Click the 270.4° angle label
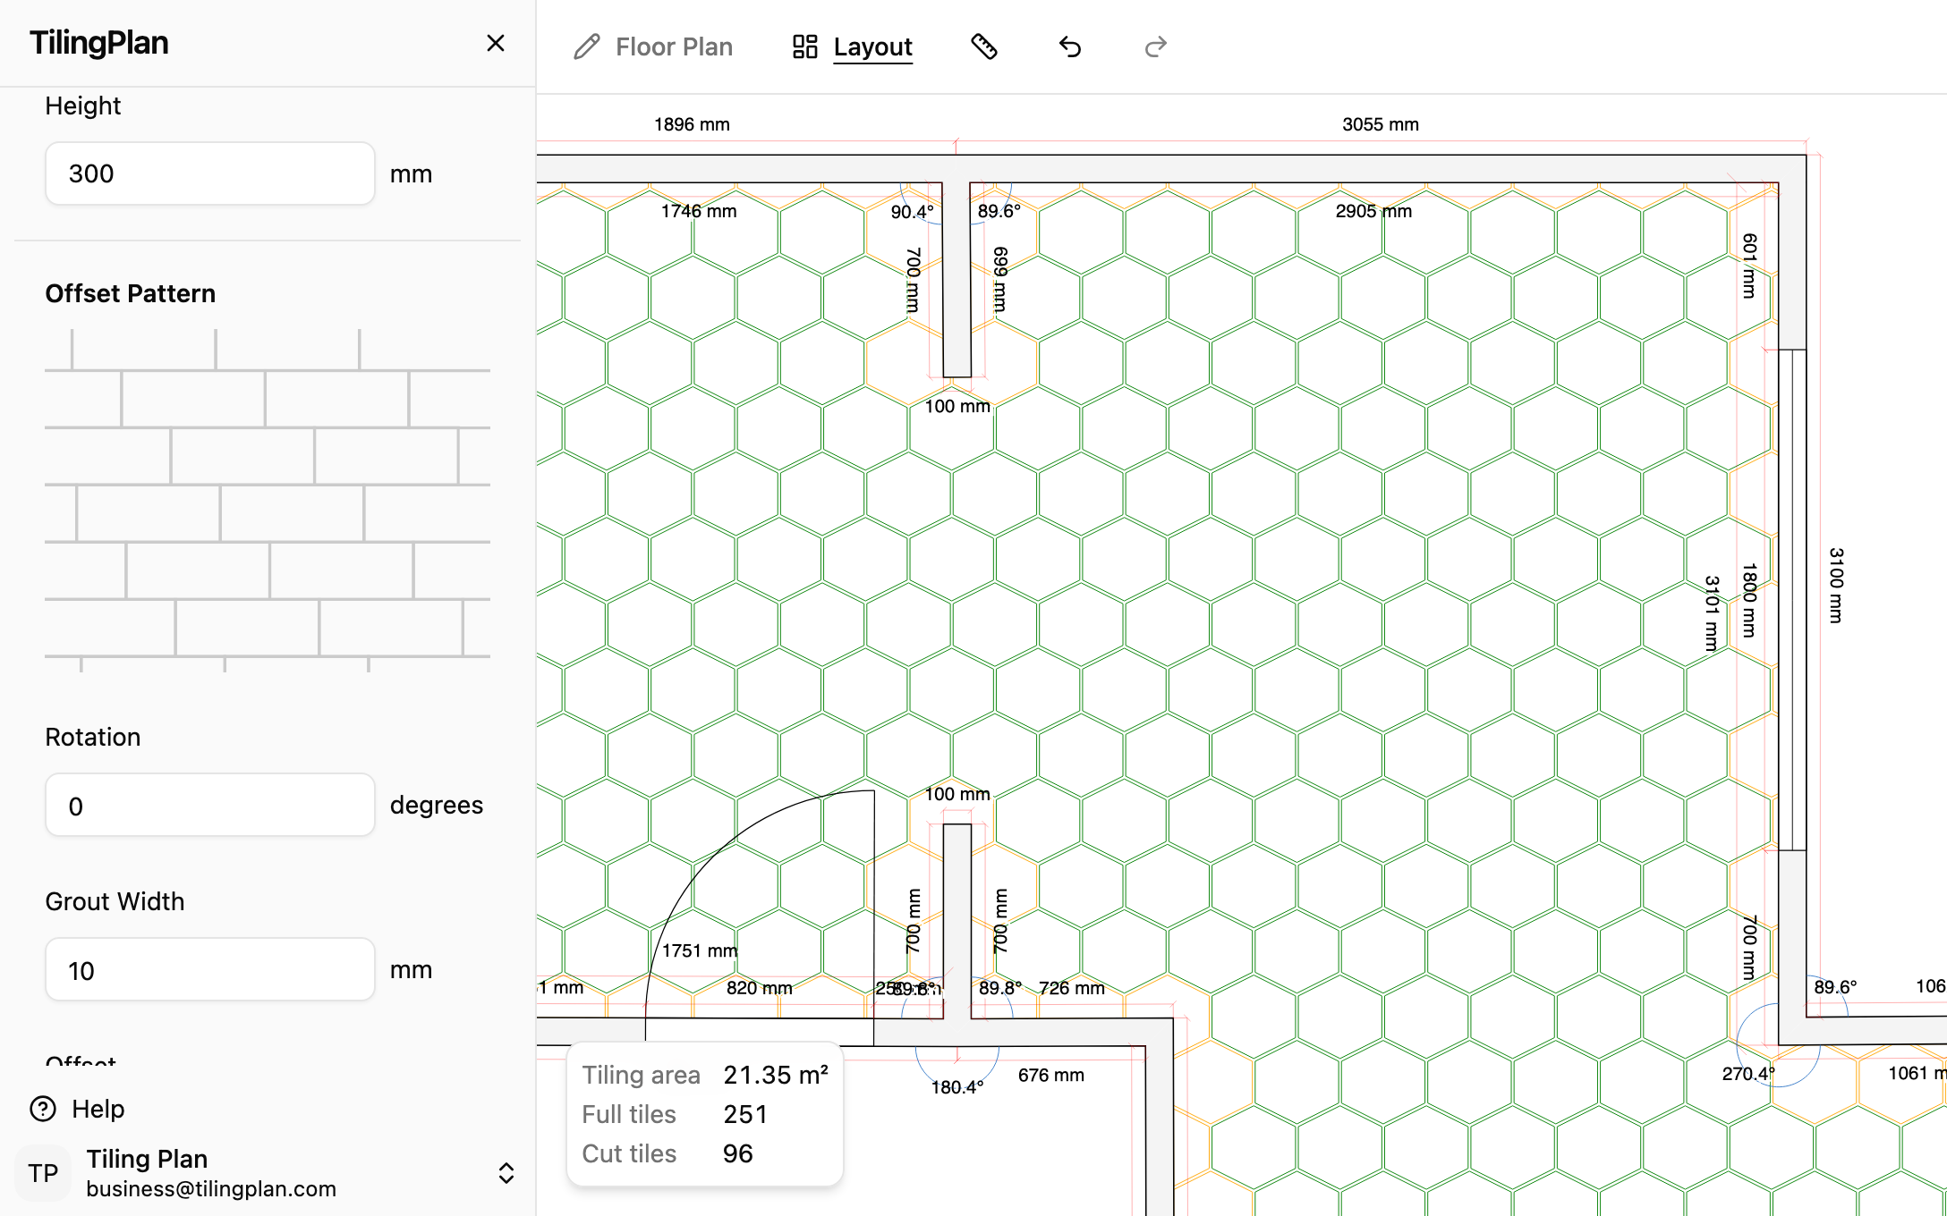This screenshot has height=1216, width=1947. tap(1748, 1073)
